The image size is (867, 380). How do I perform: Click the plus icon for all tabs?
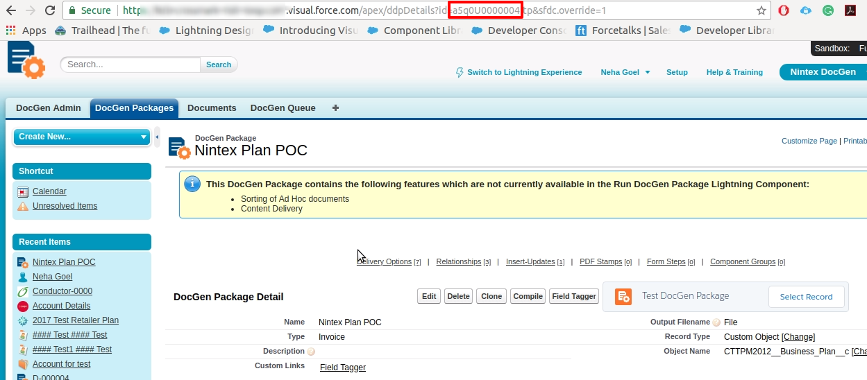click(335, 108)
